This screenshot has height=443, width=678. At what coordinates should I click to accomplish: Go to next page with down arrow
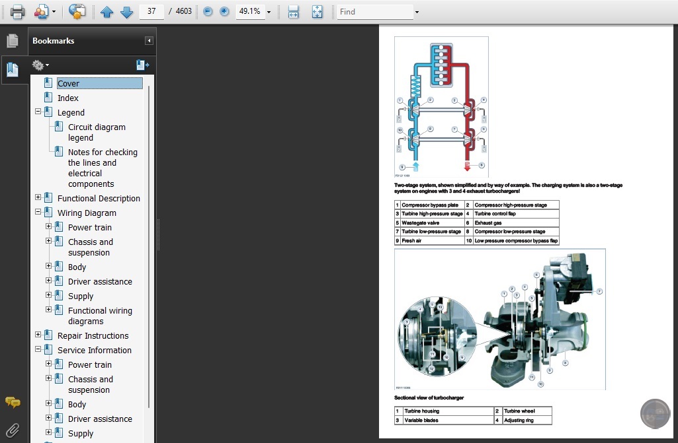pos(127,12)
